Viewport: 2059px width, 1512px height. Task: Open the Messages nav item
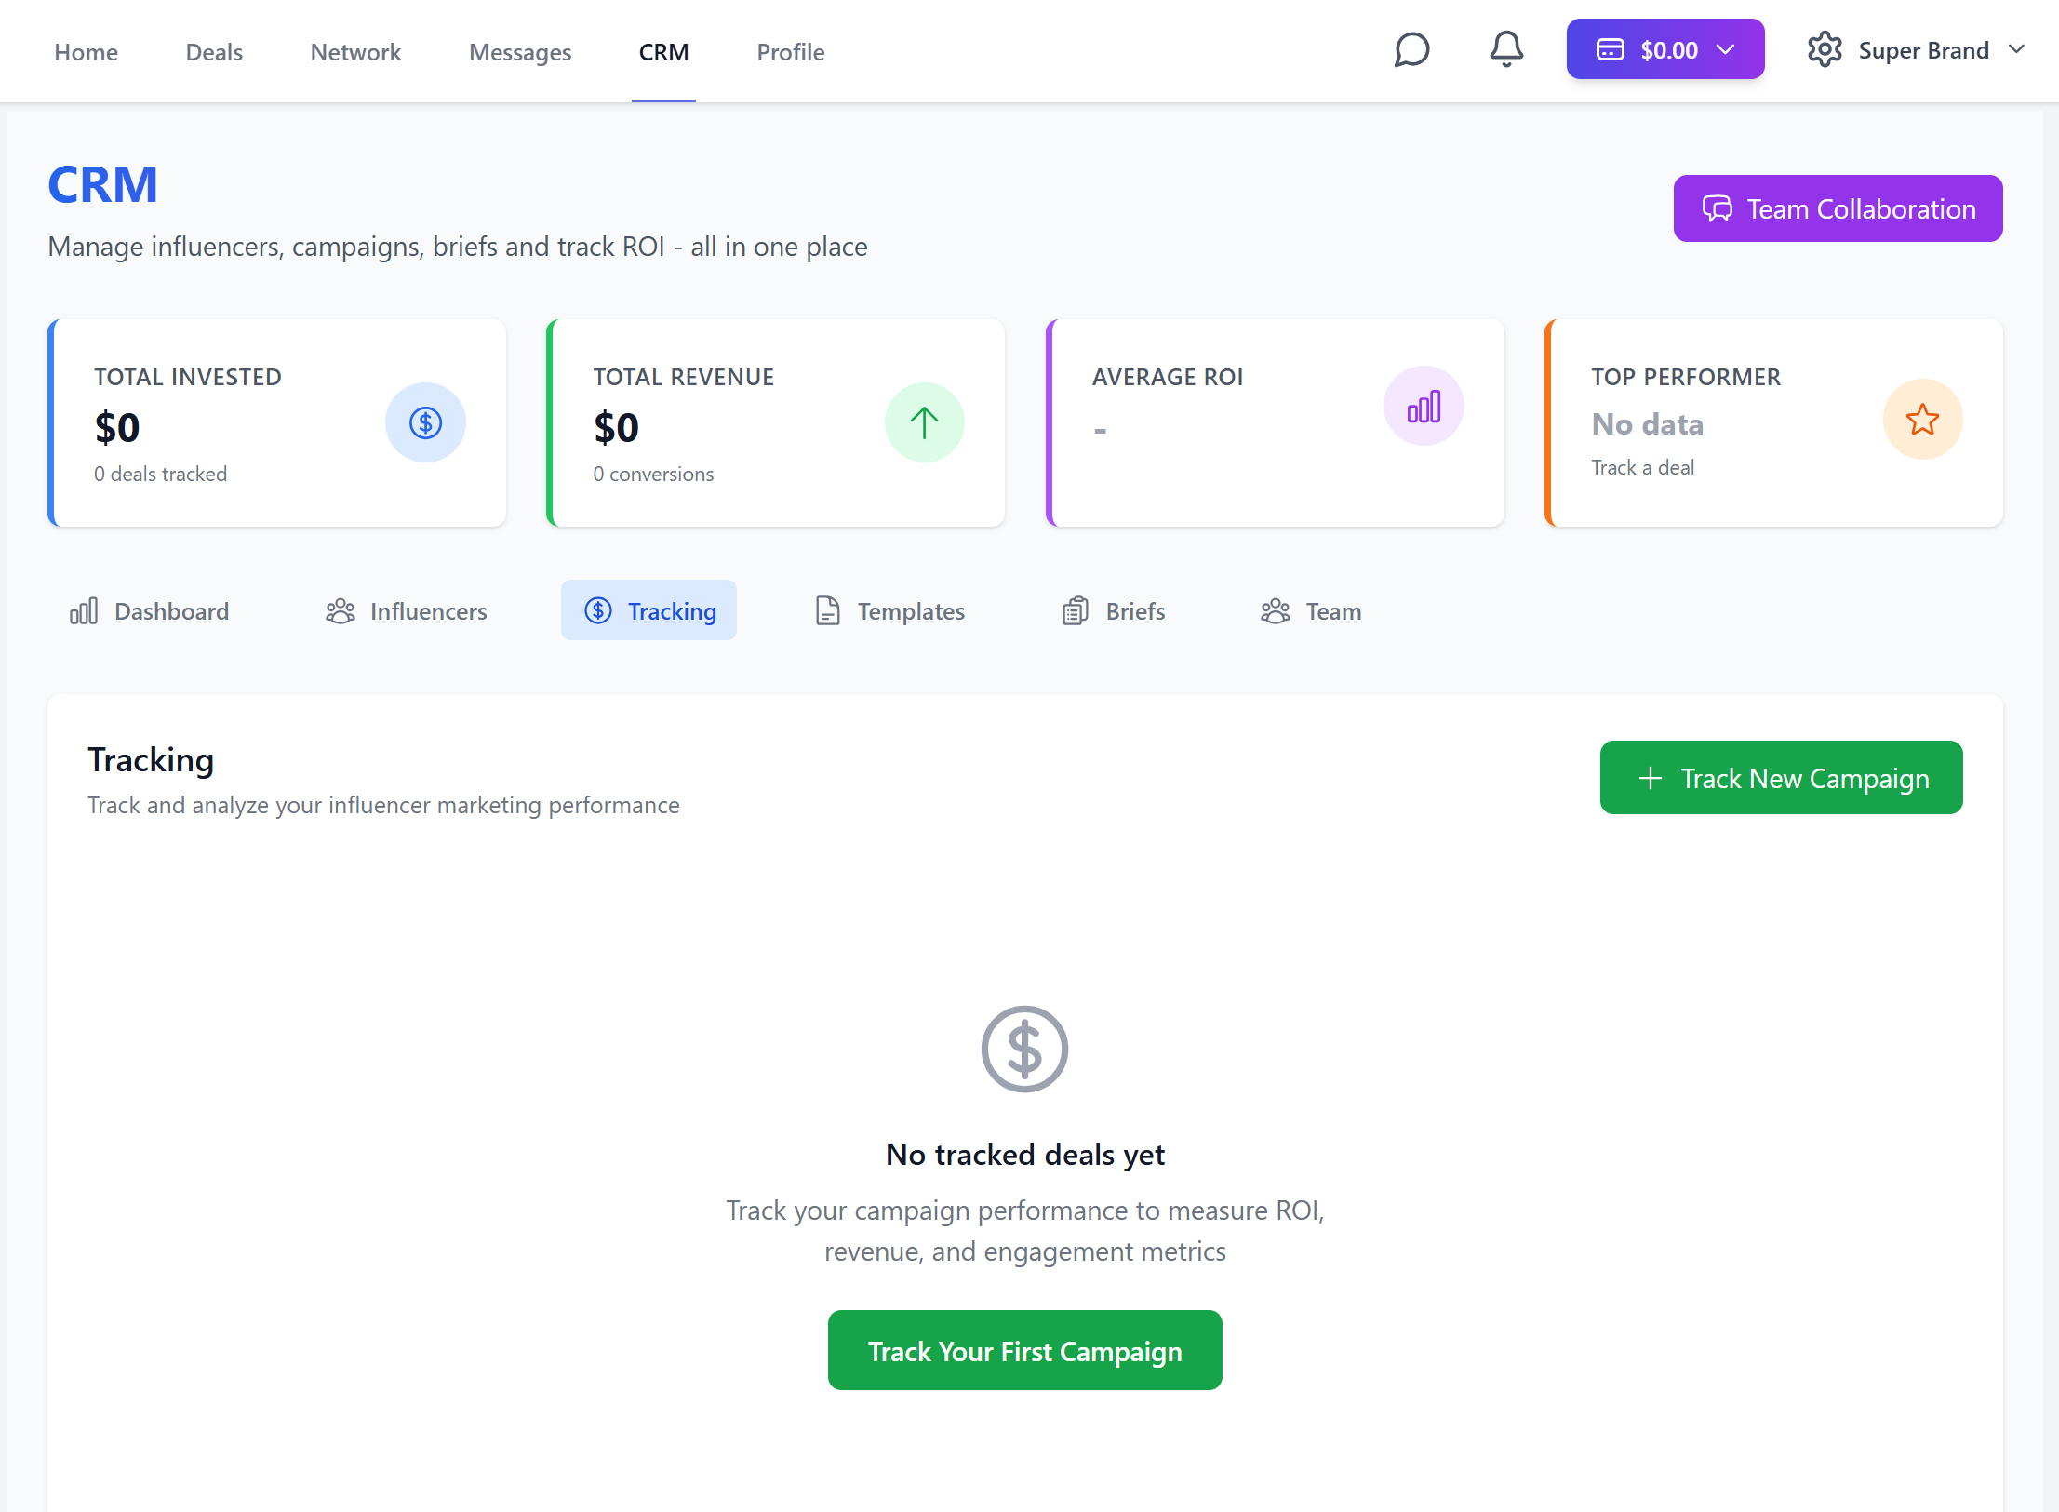(520, 52)
